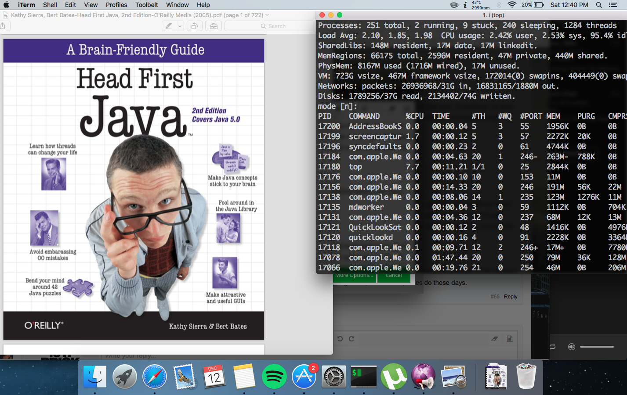Open Notification Center icon in menu bar
Viewport: 627px width, 395px height.
click(x=613, y=5)
